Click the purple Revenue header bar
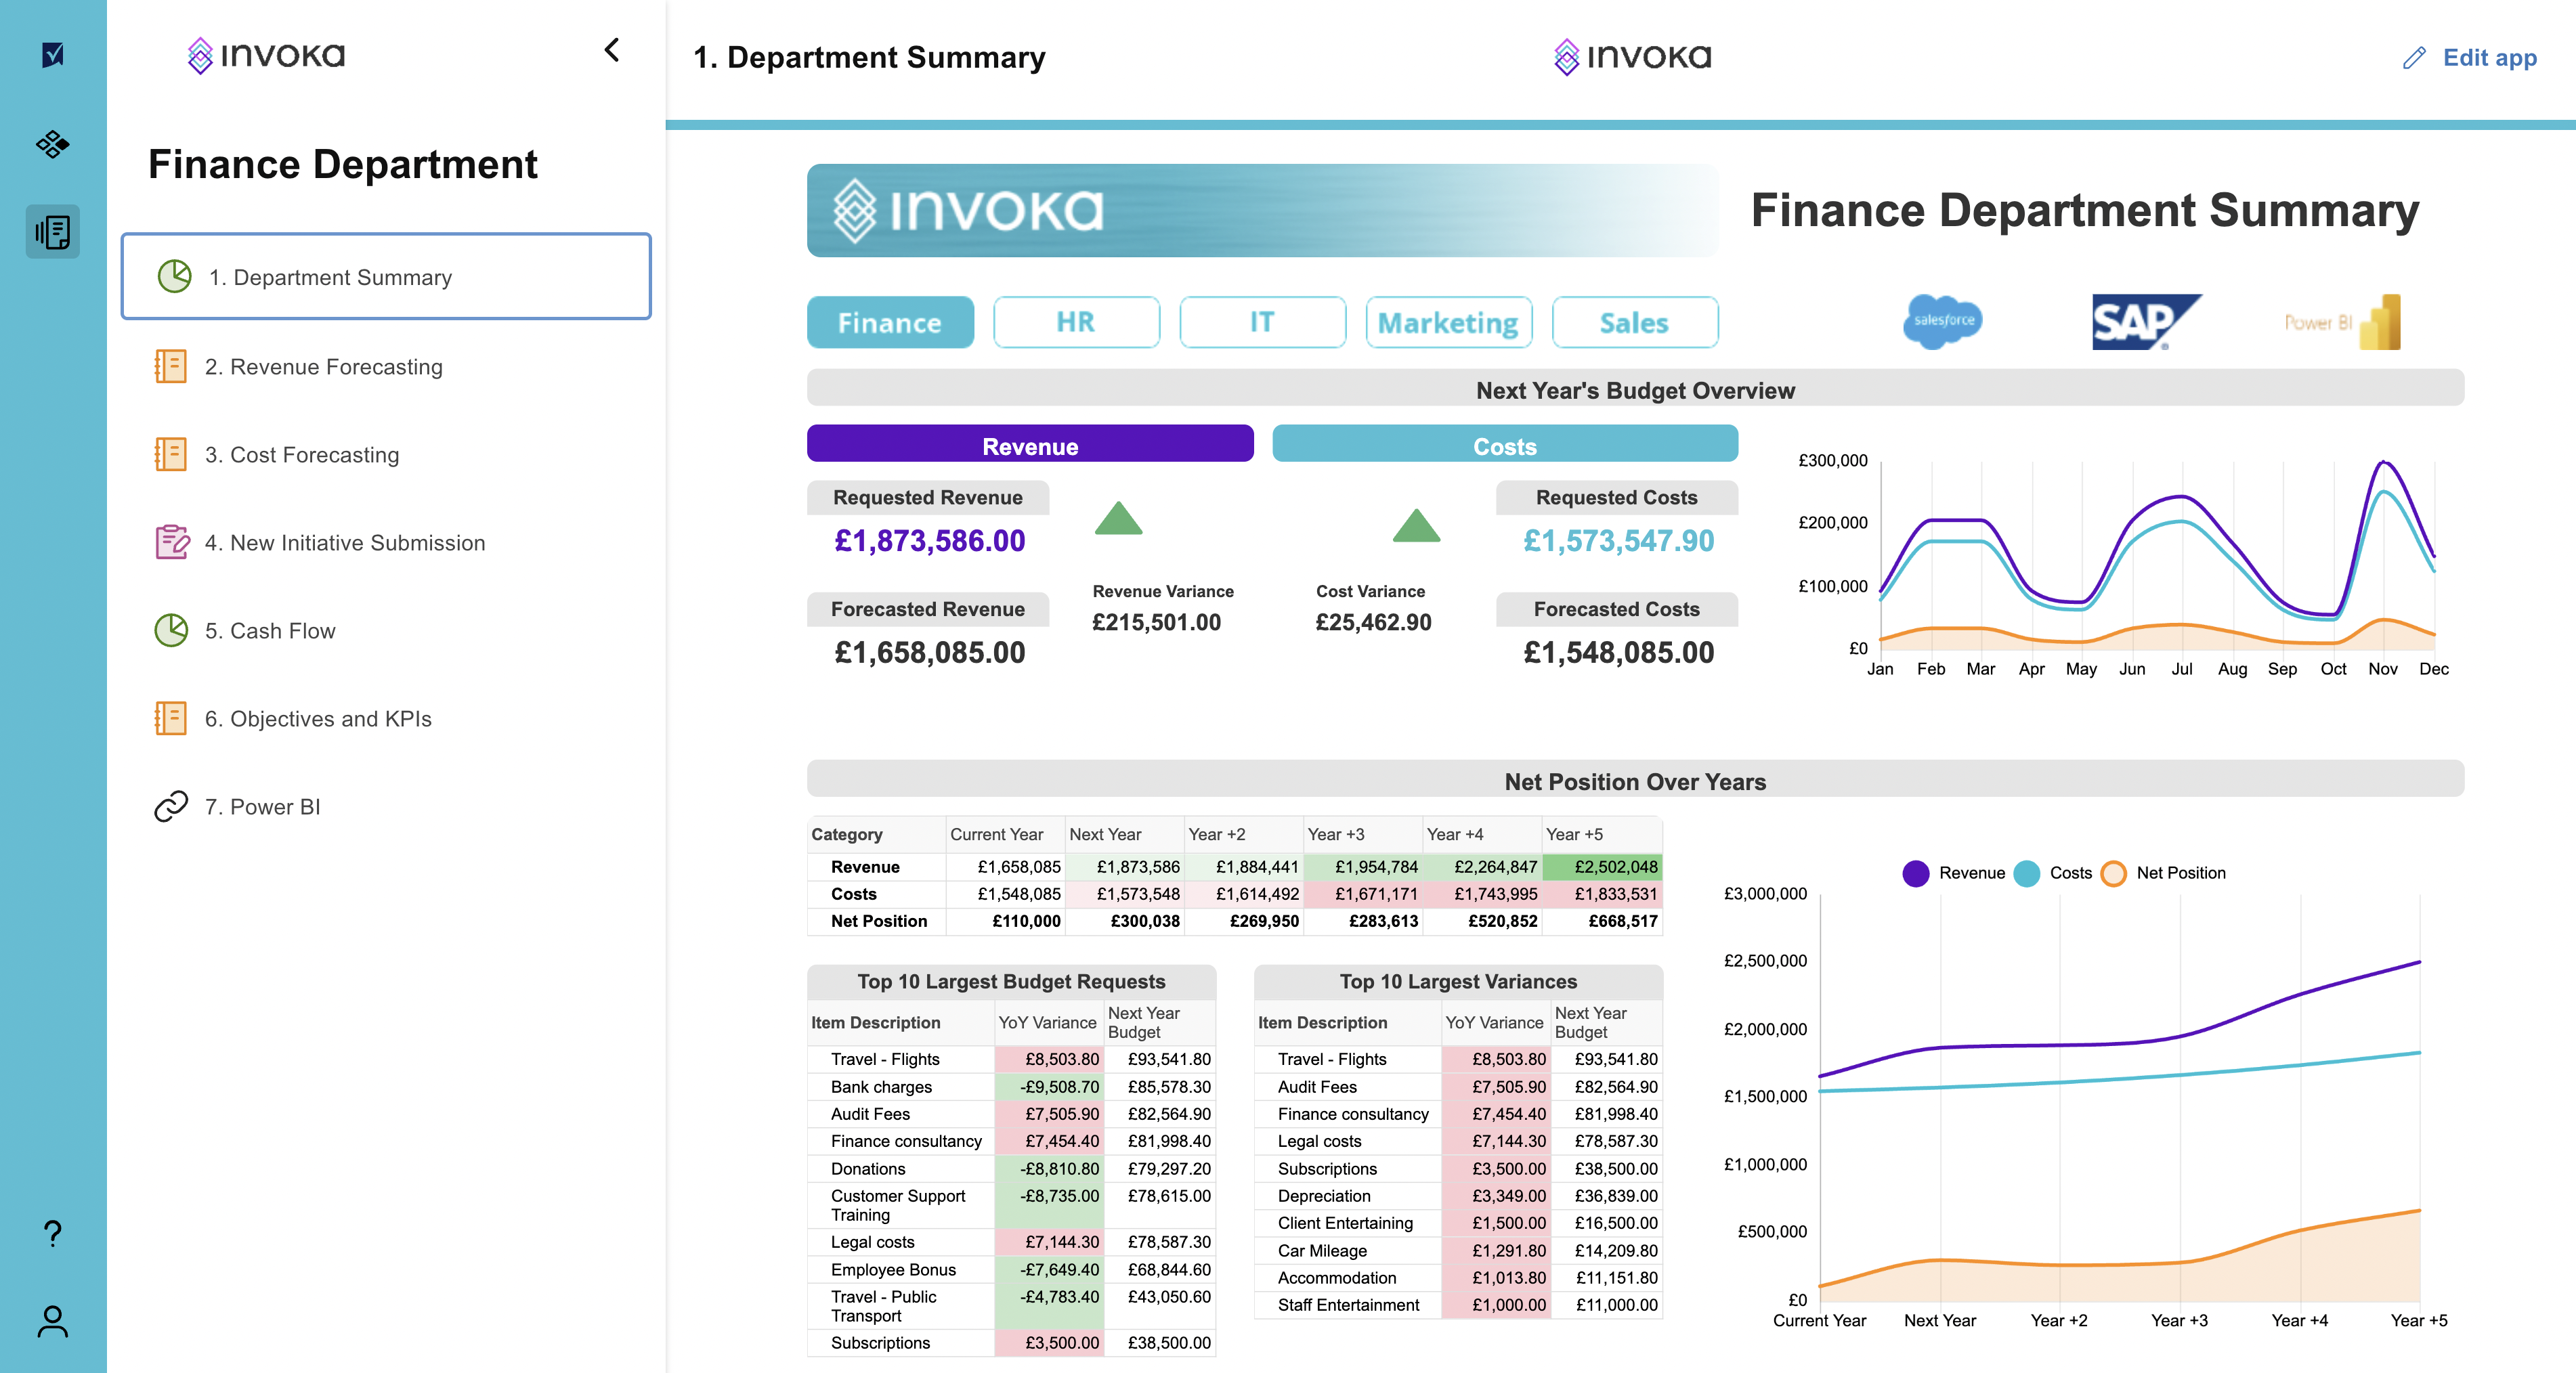The width and height of the screenshot is (2576, 1373). click(1030, 444)
